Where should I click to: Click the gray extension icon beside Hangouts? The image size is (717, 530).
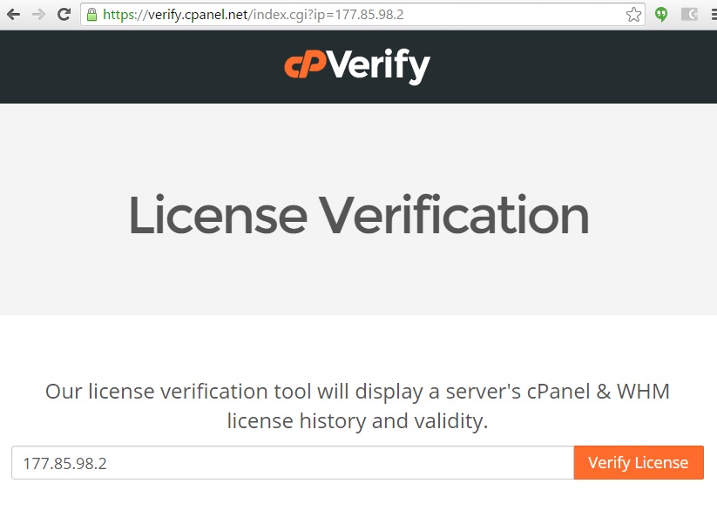pyautogui.click(x=690, y=15)
